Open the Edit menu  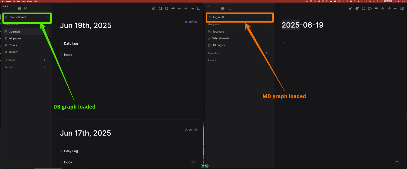(18, 1)
